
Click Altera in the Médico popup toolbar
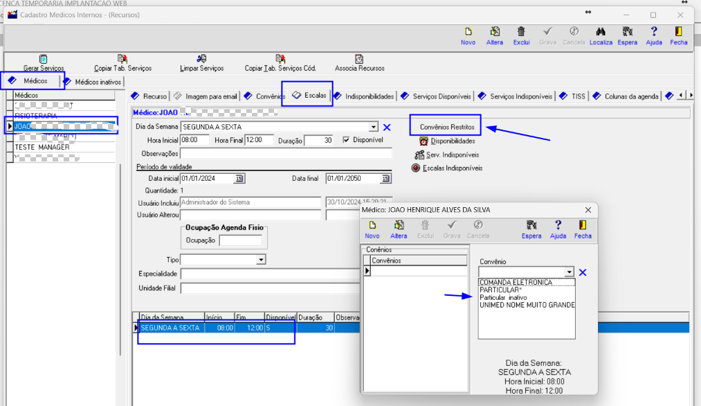click(x=399, y=229)
